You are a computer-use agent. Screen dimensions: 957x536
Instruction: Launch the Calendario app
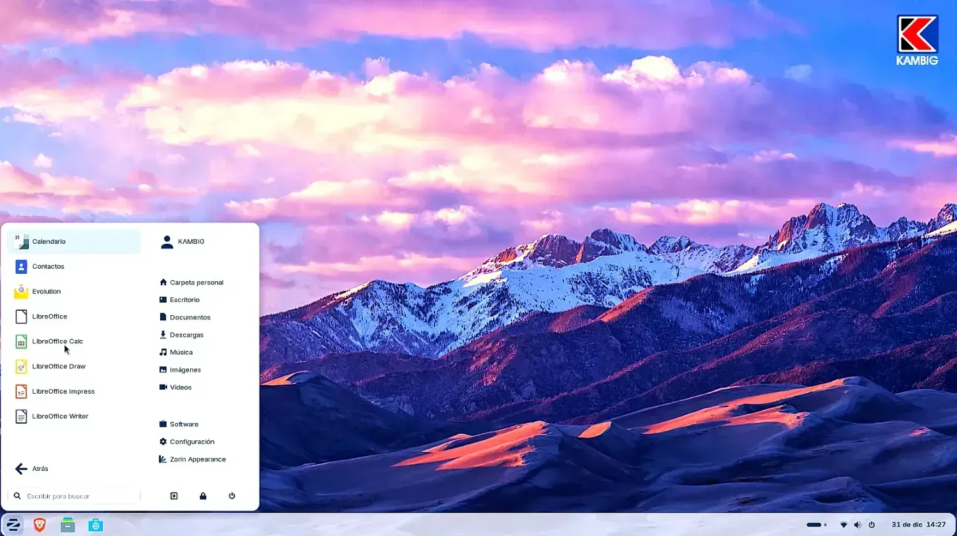coord(48,241)
